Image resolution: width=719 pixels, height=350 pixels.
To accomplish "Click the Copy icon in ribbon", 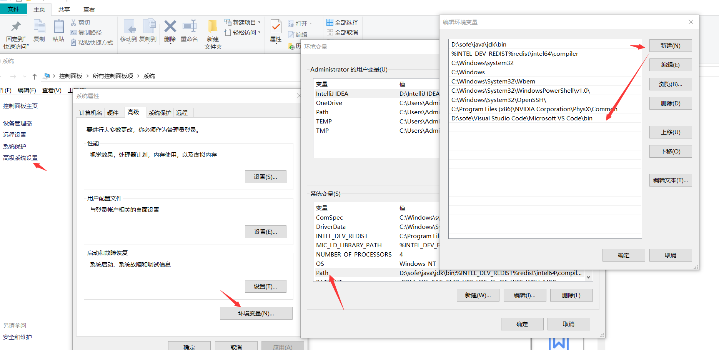I will coord(39,27).
